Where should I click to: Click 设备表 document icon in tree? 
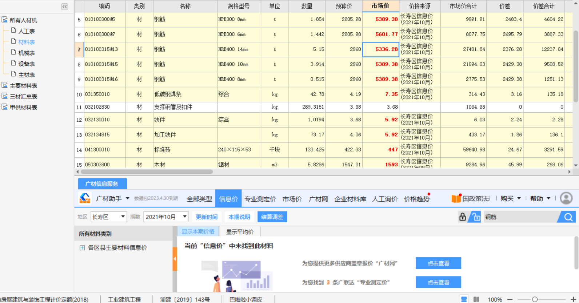point(13,63)
